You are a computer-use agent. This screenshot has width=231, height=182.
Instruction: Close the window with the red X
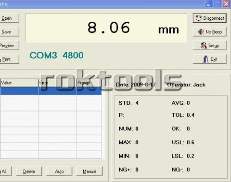[x=226, y=4]
